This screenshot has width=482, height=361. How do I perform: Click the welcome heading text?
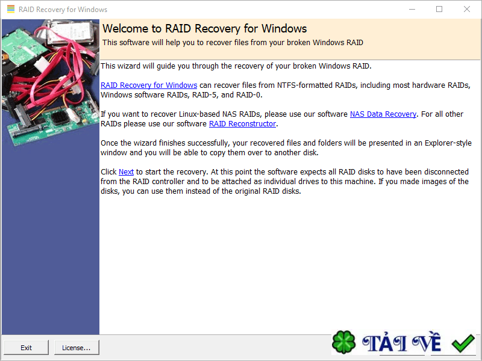205,28
